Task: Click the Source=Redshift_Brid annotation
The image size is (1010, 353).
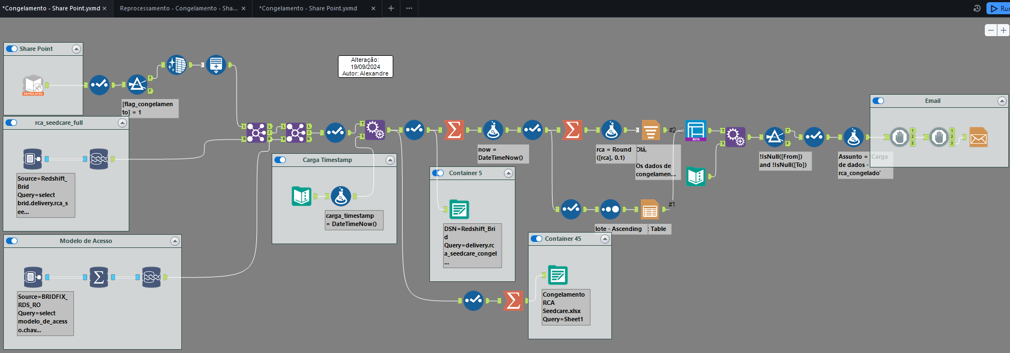Action: tap(45, 195)
